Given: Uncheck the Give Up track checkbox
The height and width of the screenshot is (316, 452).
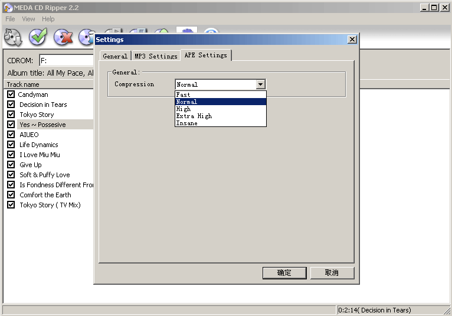Looking at the screenshot, I should [x=11, y=164].
